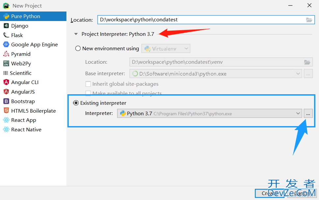Open the Virtualenv environment dropdown
Viewport: 319px width, 200px height.
pos(166,49)
